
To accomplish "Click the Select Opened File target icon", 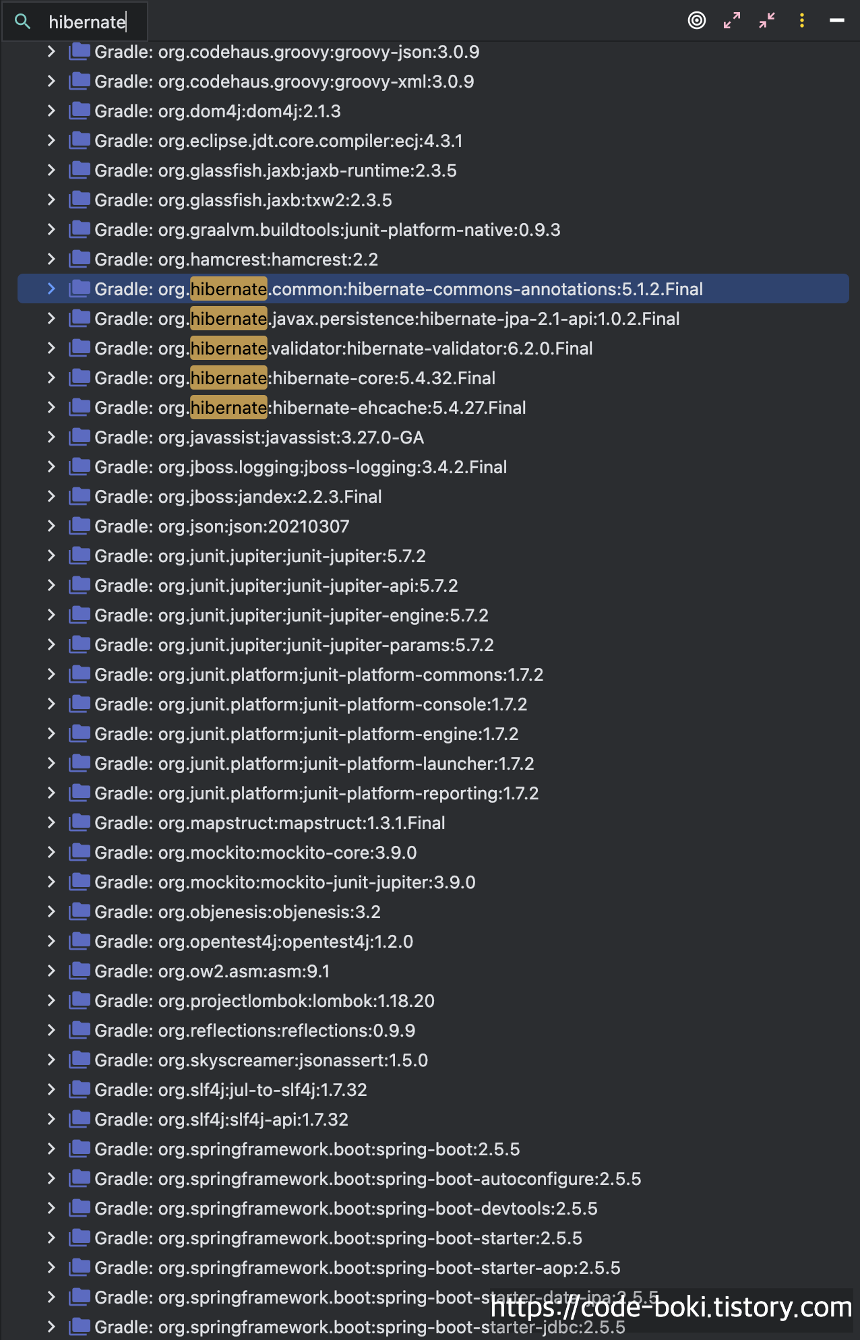I will [x=697, y=20].
